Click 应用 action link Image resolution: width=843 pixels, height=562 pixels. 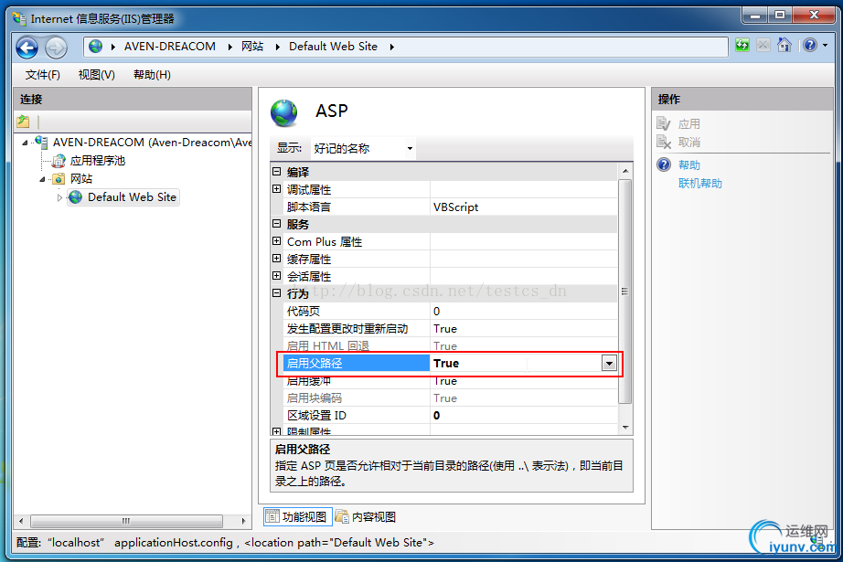tap(688, 124)
